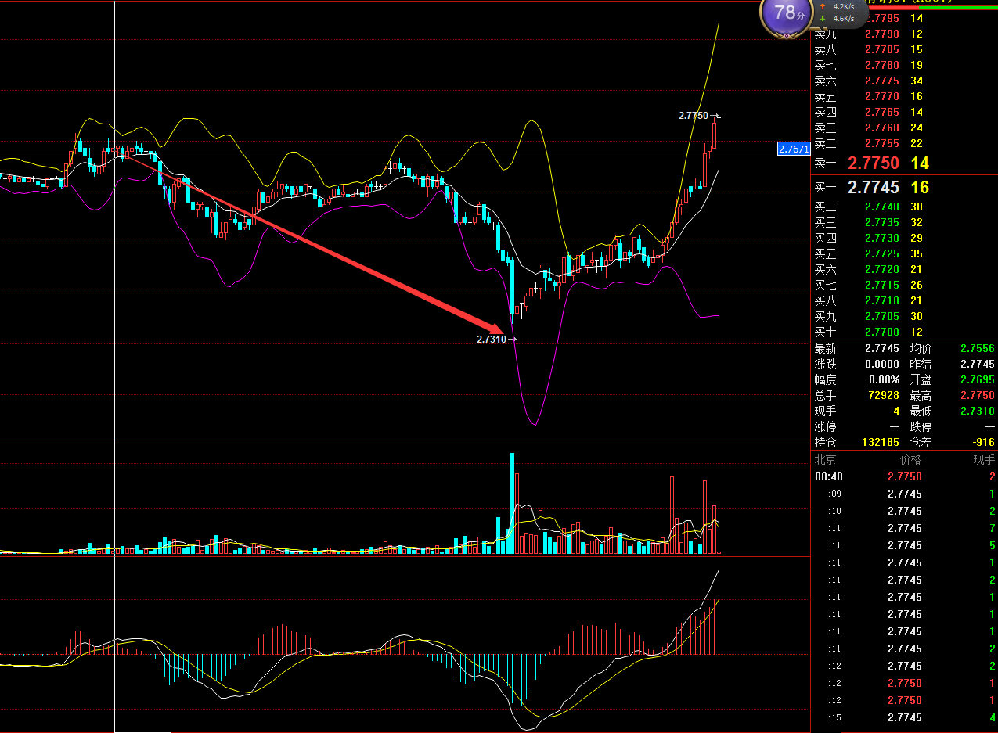Image resolution: width=998 pixels, height=733 pixels.
Task: Select the 买八 bid row
Action: click(x=905, y=300)
